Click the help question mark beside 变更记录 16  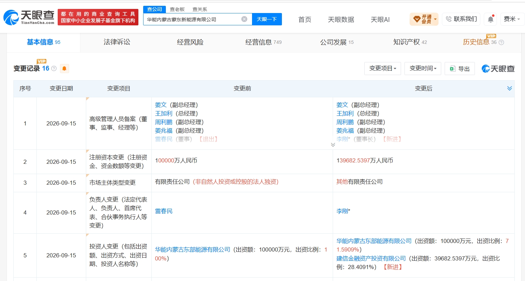[54, 69]
